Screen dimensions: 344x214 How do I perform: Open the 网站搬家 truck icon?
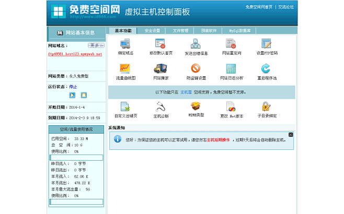(160, 69)
